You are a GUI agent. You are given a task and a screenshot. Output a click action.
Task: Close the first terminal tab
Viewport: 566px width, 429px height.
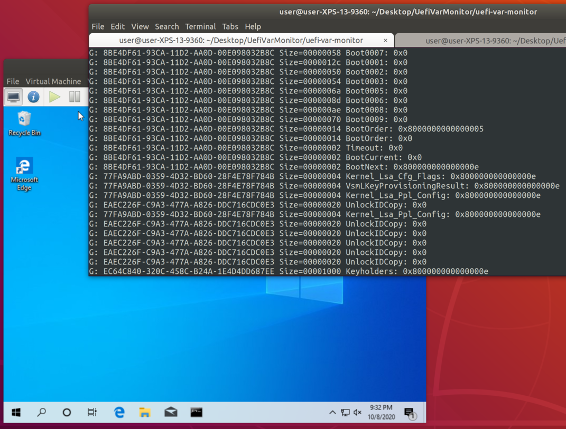click(x=385, y=41)
